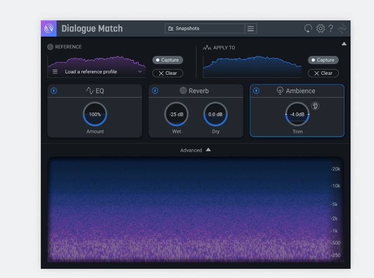Image resolution: width=374 pixels, height=278 pixels.
Task: Click the undo history icon
Action: pos(308,29)
